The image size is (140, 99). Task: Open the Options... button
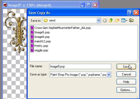[126, 90]
